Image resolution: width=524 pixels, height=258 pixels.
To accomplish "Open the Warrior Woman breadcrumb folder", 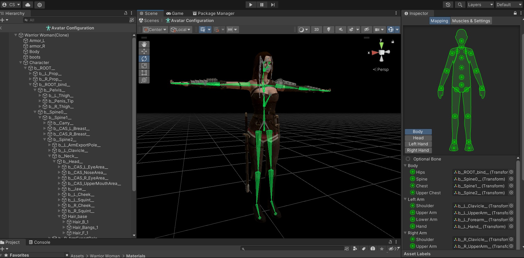I will coord(105,256).
